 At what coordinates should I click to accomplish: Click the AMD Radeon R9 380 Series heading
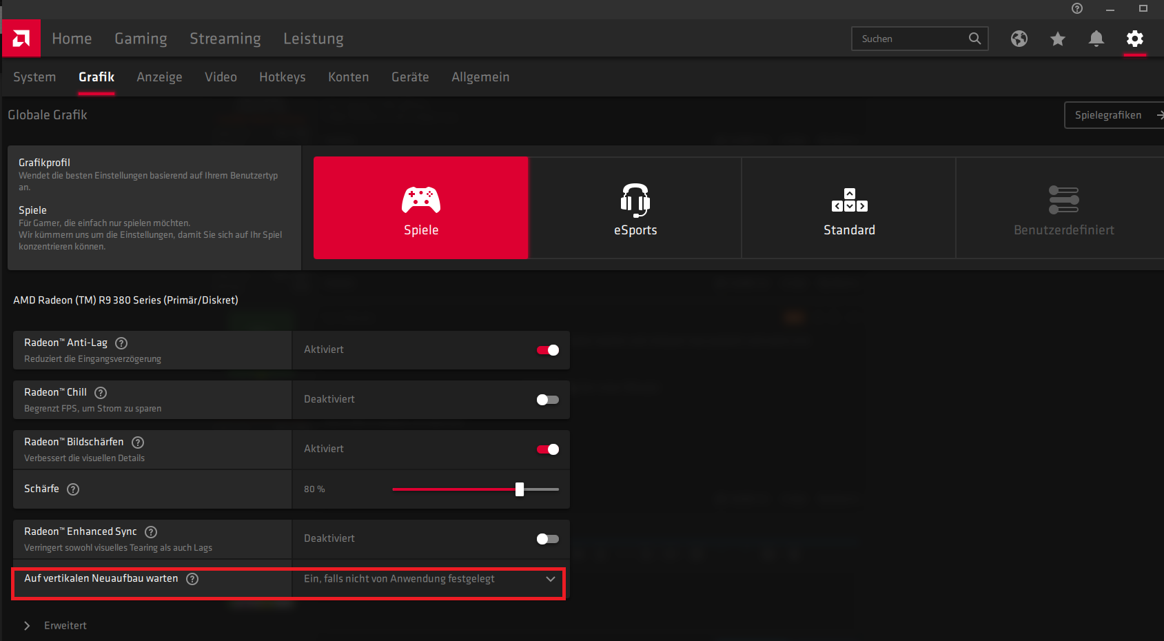coord(125,301)
